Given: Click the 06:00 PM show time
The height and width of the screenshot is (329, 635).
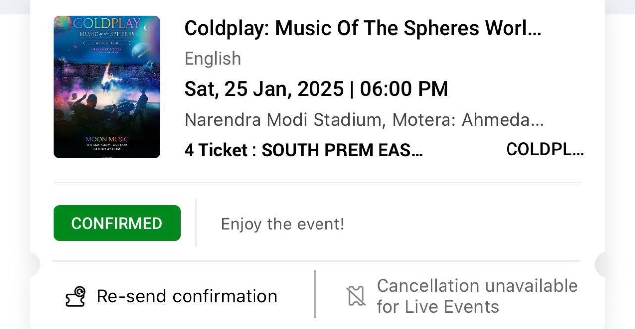Looking at the screenshot, I should (x=404, y=89).
